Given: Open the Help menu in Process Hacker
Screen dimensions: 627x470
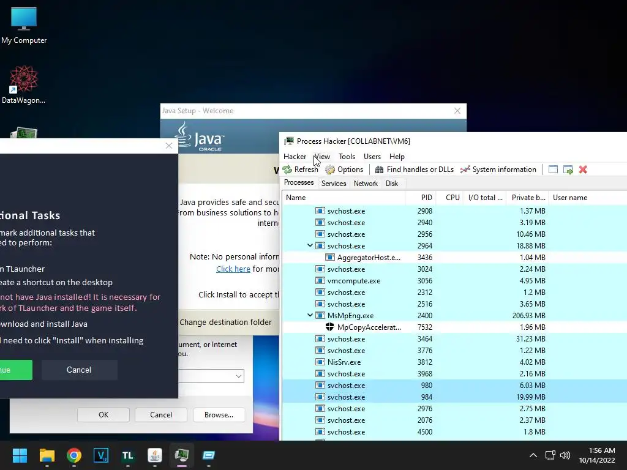Looking at the screenshot, I should point(397,157).
